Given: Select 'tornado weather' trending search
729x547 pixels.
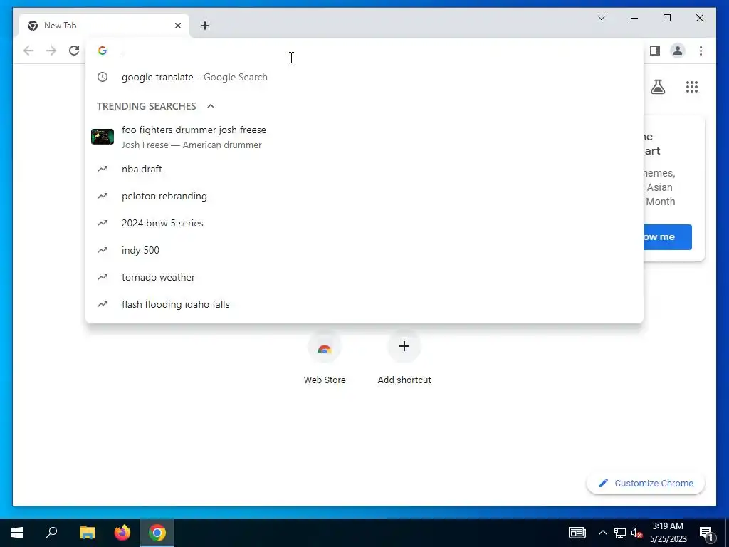Looking at the screenshot, I should pyautogui.click(x=364, y=277).
